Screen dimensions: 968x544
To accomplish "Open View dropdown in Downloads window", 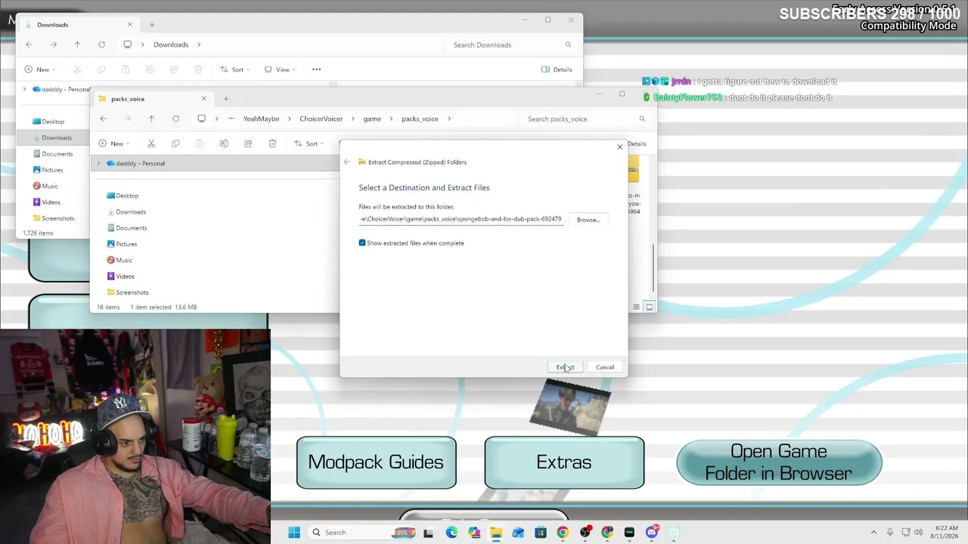I will (281, 70).
